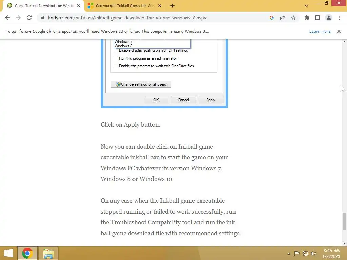This screenshot has width=347, height=260.
Task: Click the scrollbar down arrow
Action: (x=344, y=244)
